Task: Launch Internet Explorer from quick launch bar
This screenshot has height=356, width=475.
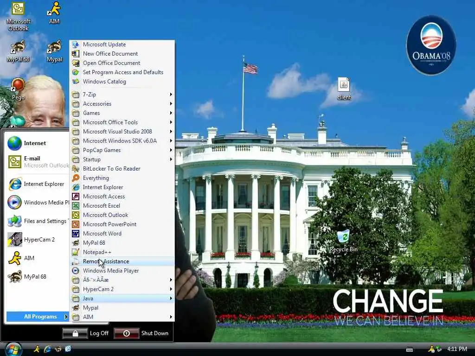Action: tap(47, 349)
